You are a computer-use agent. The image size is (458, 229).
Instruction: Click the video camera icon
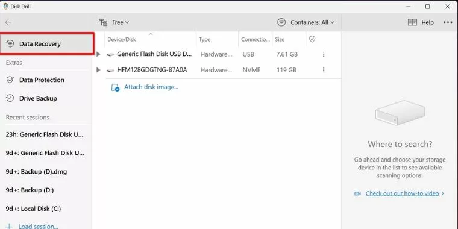coord(357,193)
